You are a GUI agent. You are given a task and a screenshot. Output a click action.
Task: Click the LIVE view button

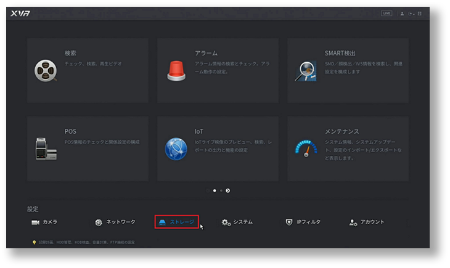tap(387, 13)
